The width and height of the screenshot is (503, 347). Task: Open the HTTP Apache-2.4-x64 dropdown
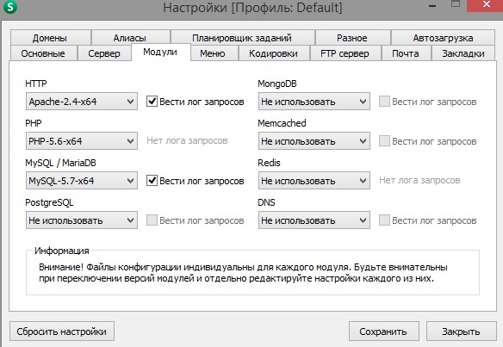pyautogui.click(x=82, y=102)
